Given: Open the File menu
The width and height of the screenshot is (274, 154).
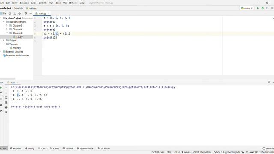Looking at the screenshot, I should (2, 3).
